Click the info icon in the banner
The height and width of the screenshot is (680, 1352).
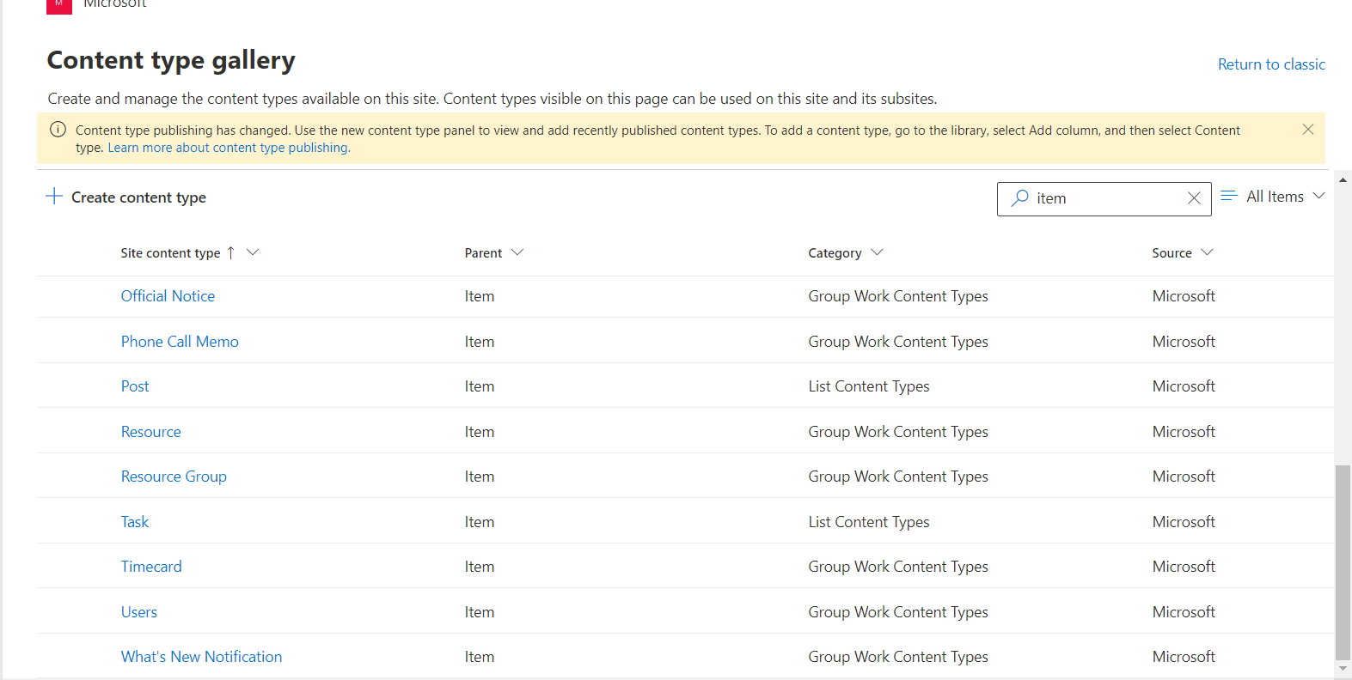(x=58, y=130)
